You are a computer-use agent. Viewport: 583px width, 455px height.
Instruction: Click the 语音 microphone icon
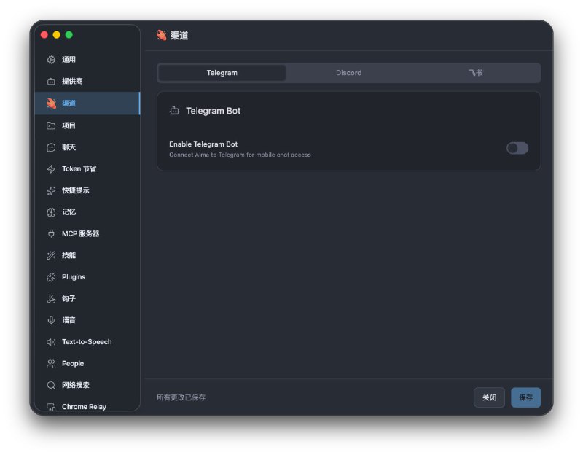tap(51, 319)
